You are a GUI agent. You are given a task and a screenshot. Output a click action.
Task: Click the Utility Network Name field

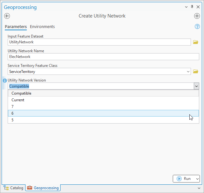pos(103,57)
